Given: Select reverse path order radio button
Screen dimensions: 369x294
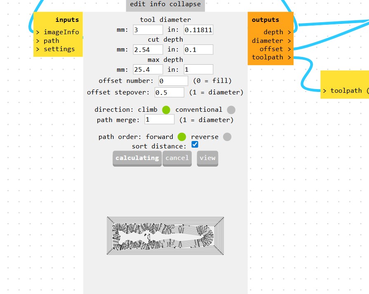Looking at the screenshot, I should pyautogui.click(x=227, y=137).
